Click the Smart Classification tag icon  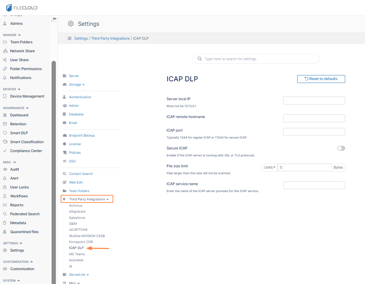[5, 142]
